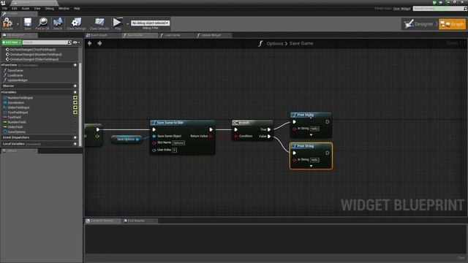This screenshot has width=468, height=263.
Task: Collapse the Functions section
Action: pos(1,65)
